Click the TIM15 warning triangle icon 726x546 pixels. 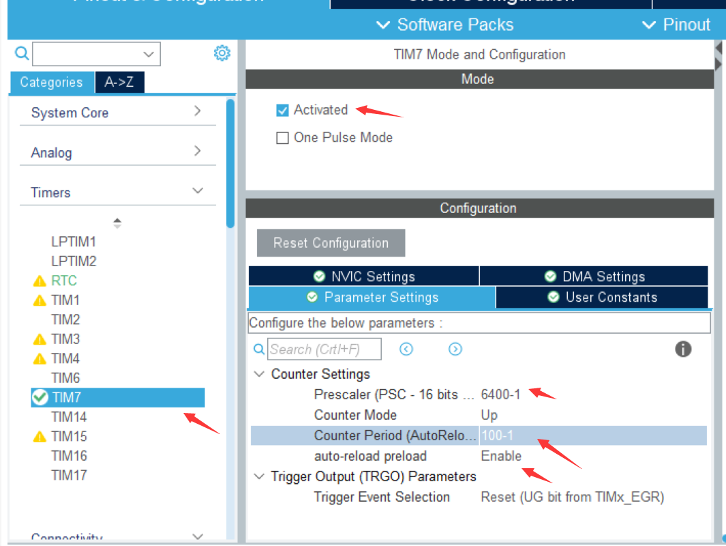40,437
